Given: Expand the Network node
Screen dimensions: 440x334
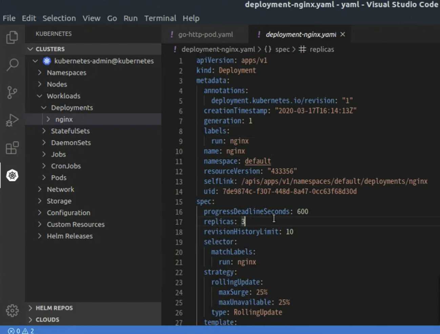Looking at the screenshot, I should [x=40, y=189].
